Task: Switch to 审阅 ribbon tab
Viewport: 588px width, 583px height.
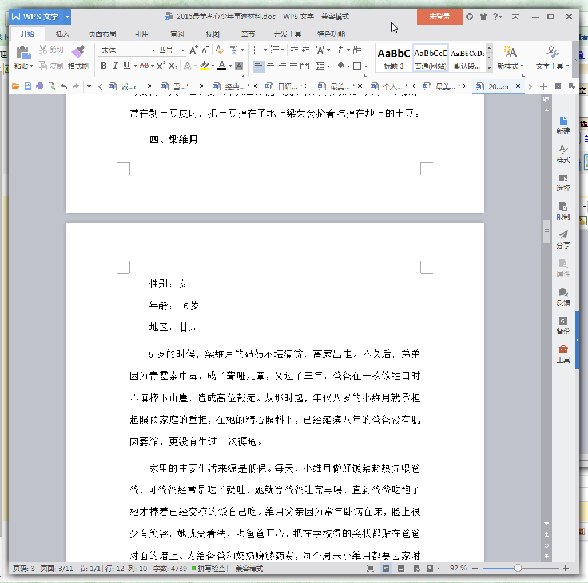Action: click(x=177, y=34)
